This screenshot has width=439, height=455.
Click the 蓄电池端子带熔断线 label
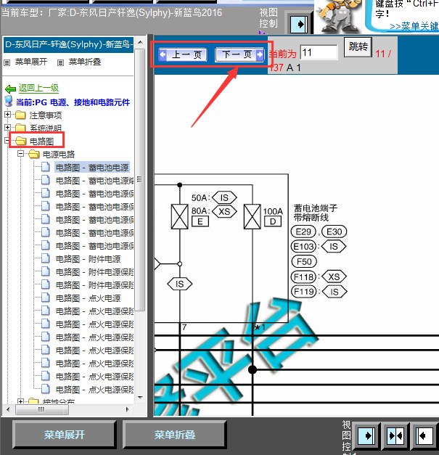(316, 213)
